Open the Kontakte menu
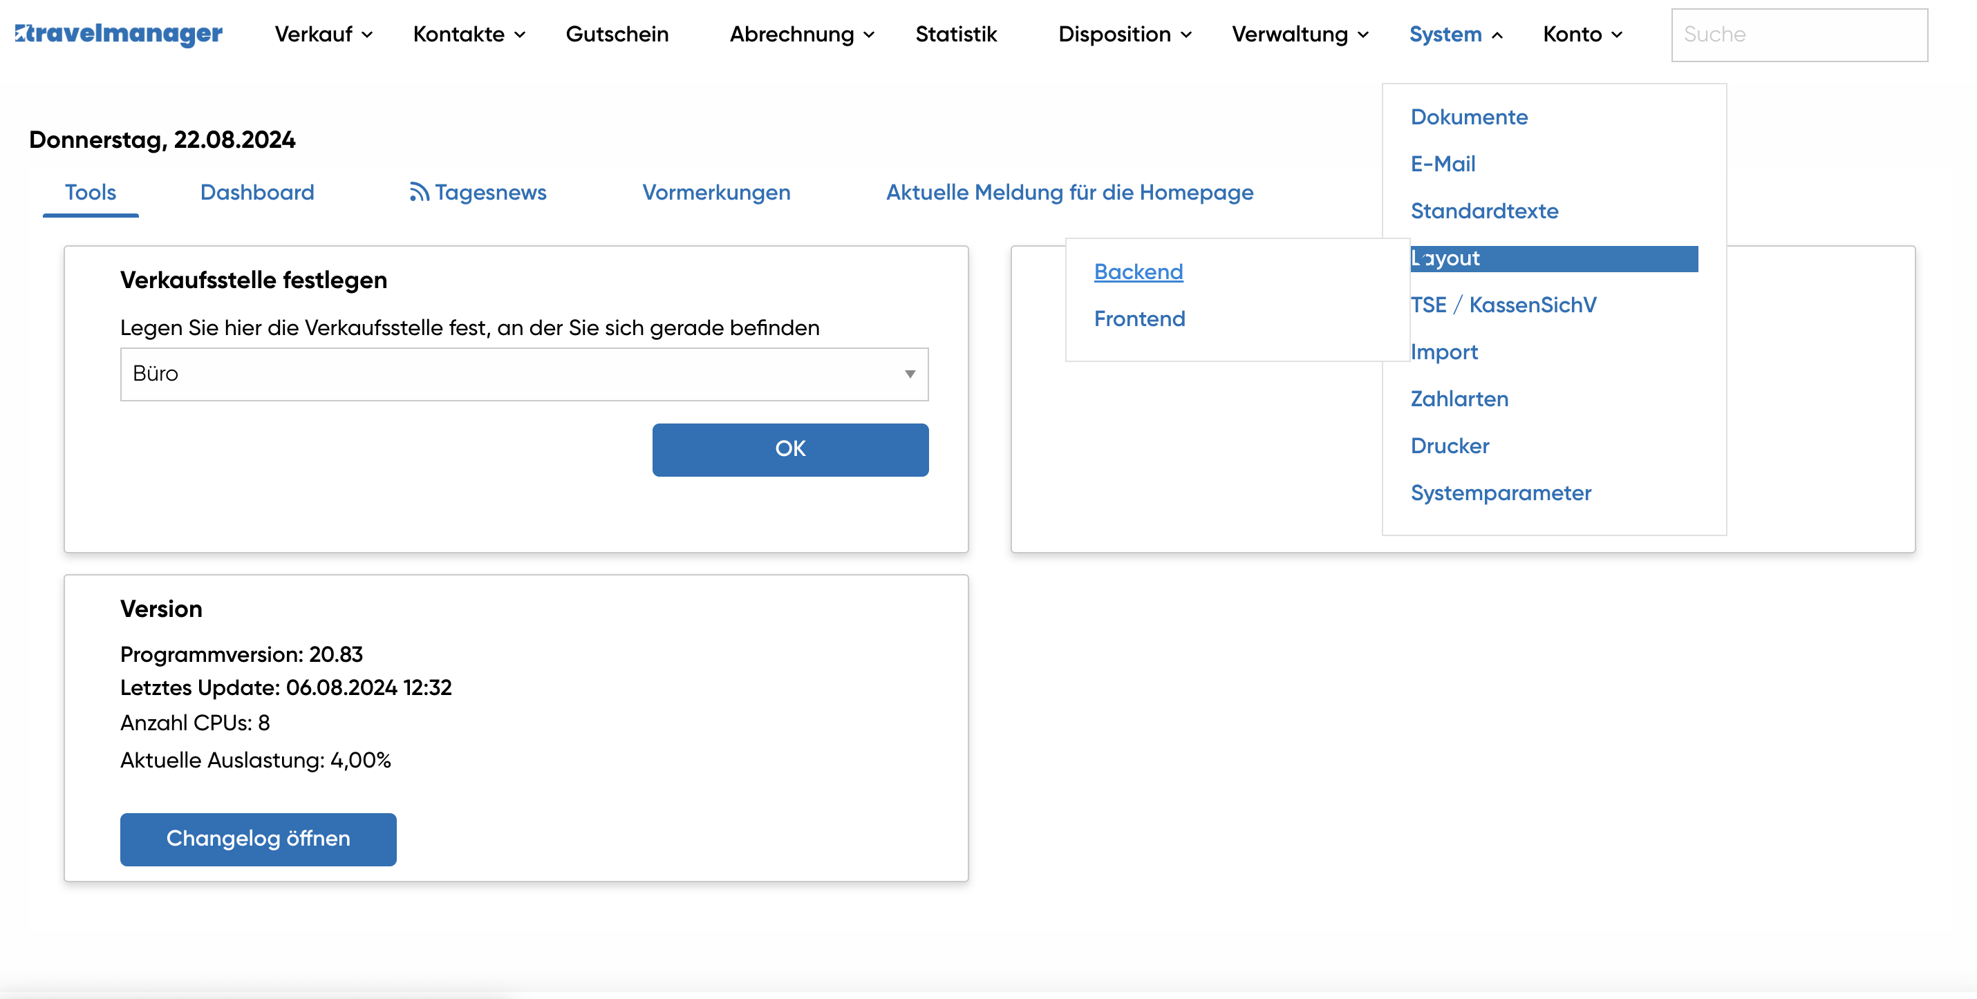The height and width of the screenshot is (999, 1977). [469, 35]
